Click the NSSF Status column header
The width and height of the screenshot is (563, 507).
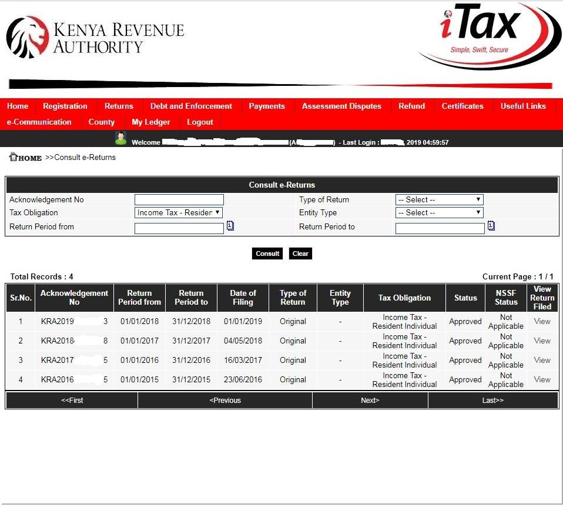click(x=506, y=298)
